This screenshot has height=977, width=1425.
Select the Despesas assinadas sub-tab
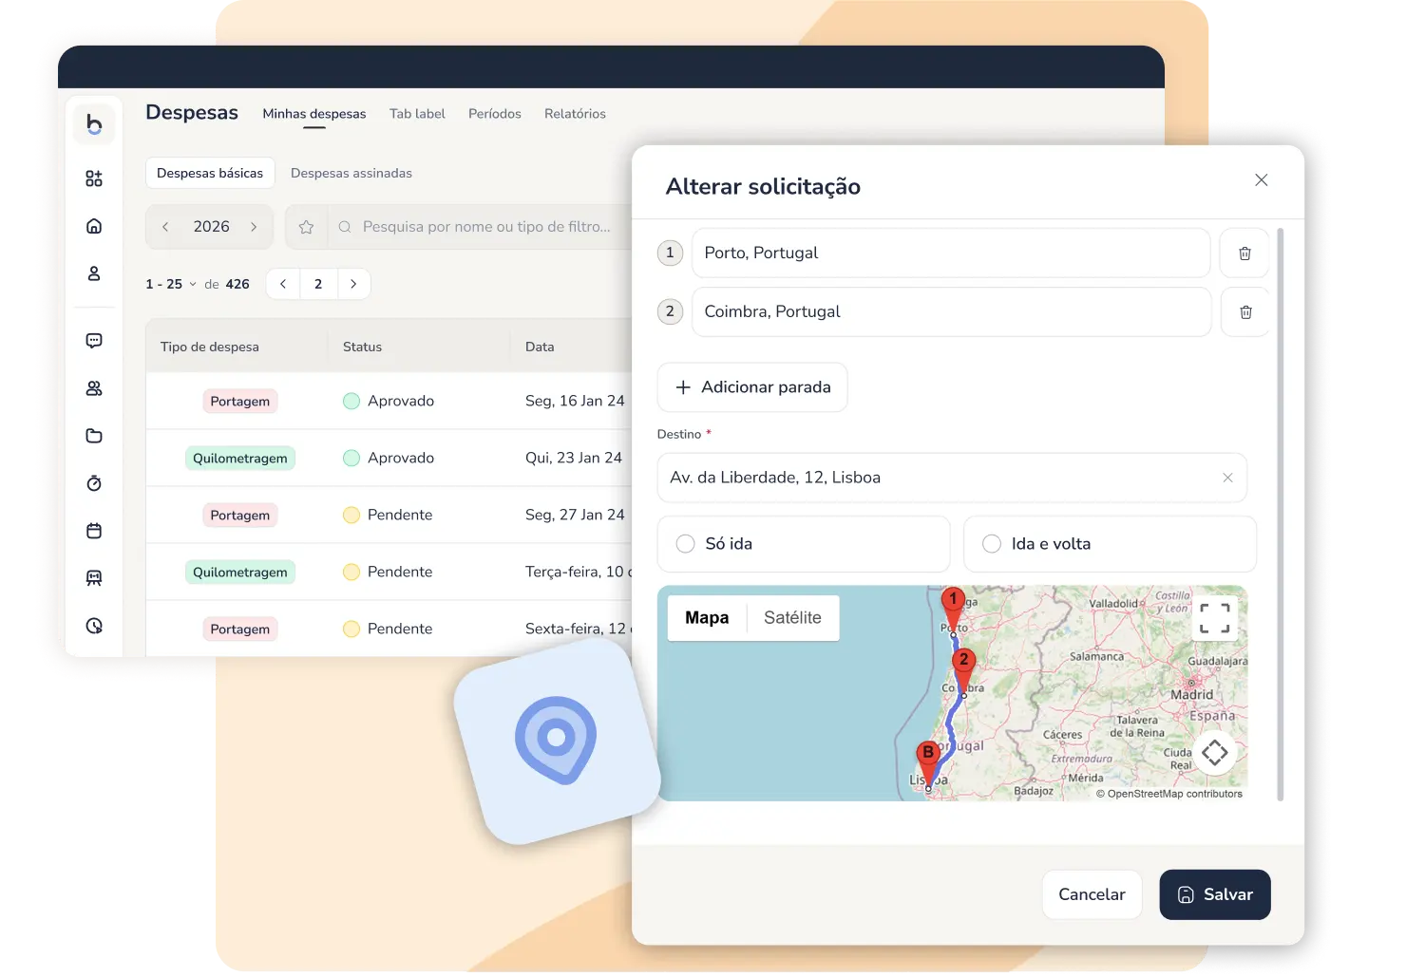point(351,173)
